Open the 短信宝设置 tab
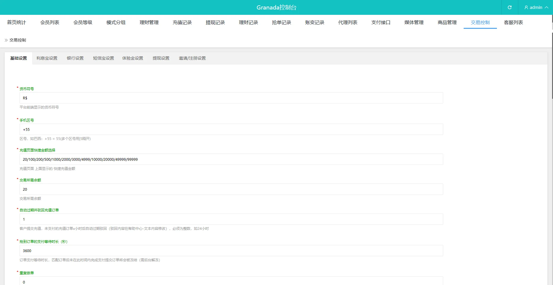This screenshot has width=553, height=285. click(103, 58)
